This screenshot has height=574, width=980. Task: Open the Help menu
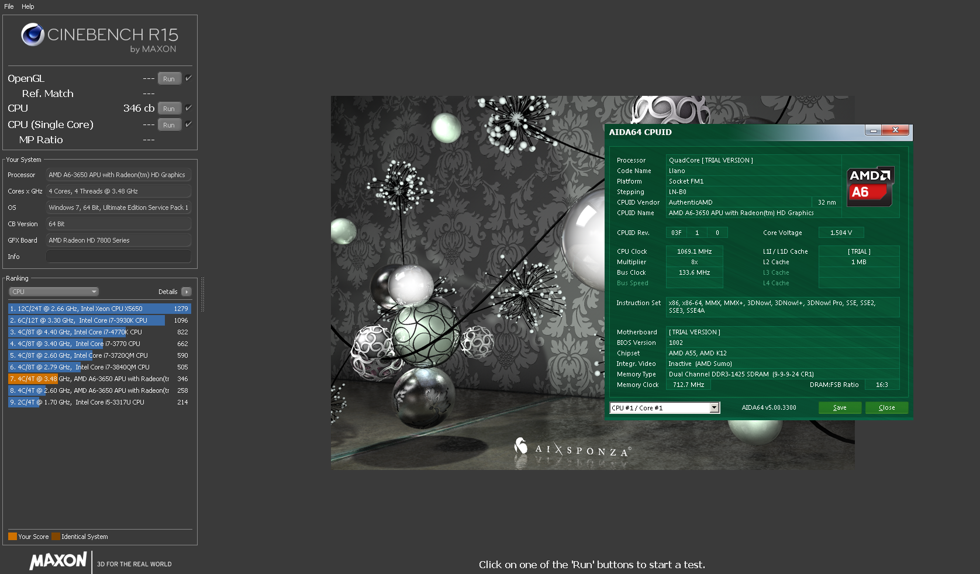click(x=28, y=6)
